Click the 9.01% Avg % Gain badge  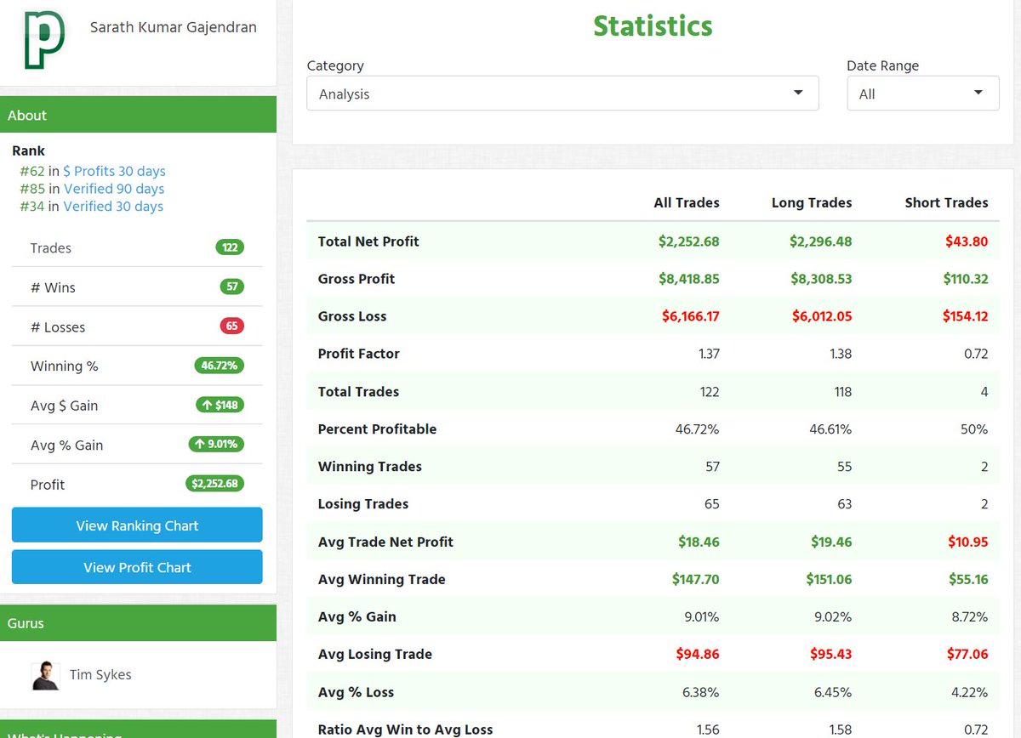[x=216, y=445]
